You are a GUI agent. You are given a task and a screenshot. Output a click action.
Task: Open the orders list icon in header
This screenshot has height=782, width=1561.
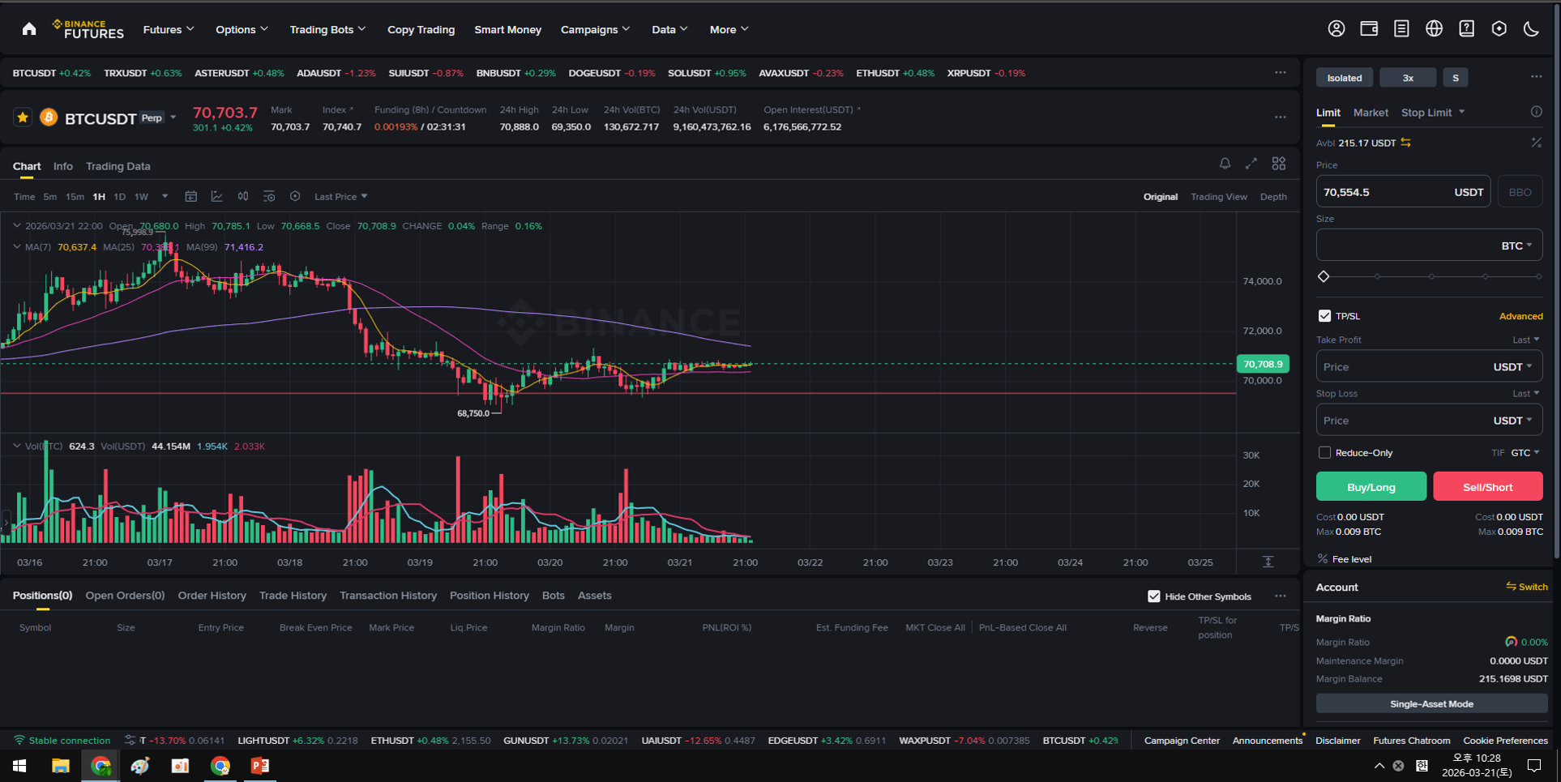click(x=1401, y=29)
